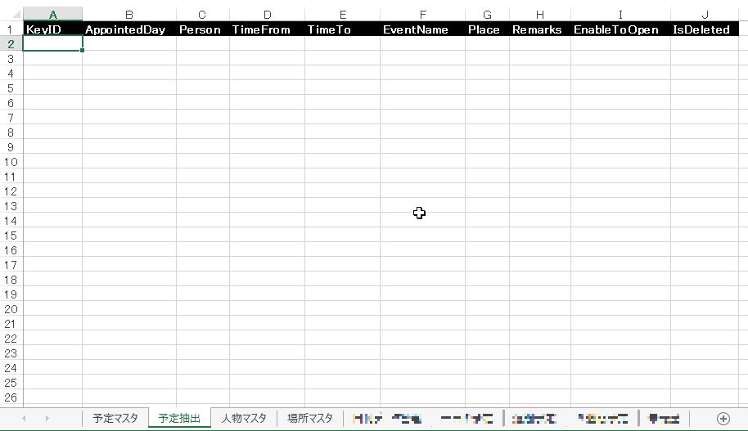Click the EventName header cell

pos(422,29)
